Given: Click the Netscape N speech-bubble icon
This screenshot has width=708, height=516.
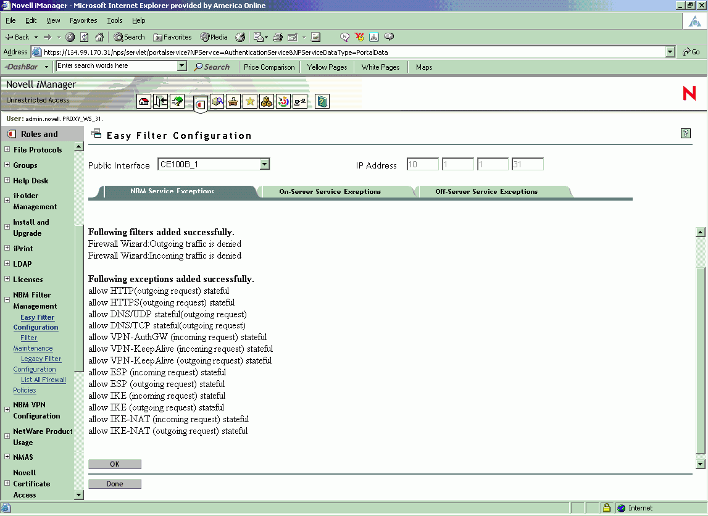Looking at the screenshot, I should [344, 37].
